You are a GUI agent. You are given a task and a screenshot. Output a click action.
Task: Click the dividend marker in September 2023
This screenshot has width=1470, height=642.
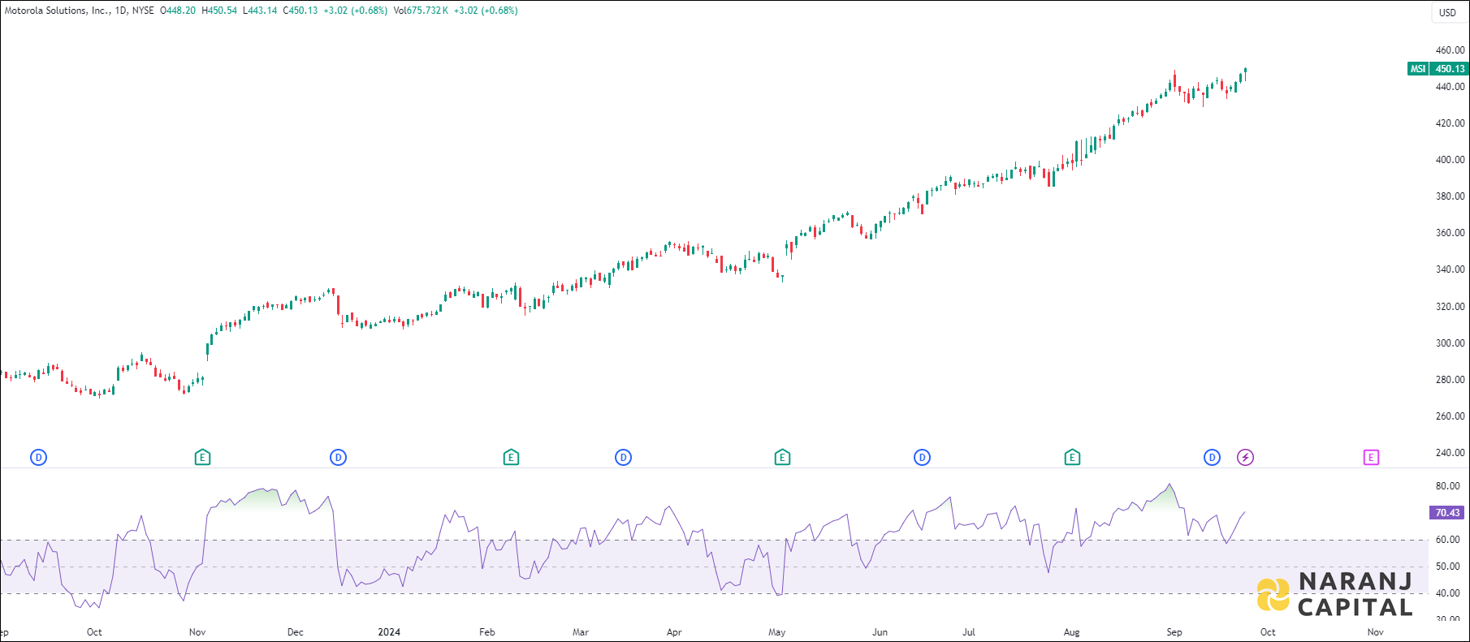tap(38, 458)
